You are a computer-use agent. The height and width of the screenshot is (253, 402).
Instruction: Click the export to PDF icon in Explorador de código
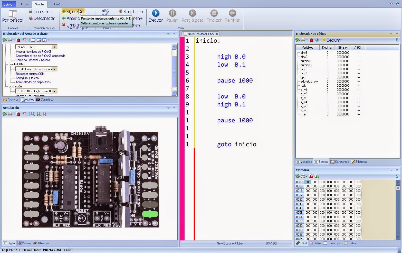311,40
